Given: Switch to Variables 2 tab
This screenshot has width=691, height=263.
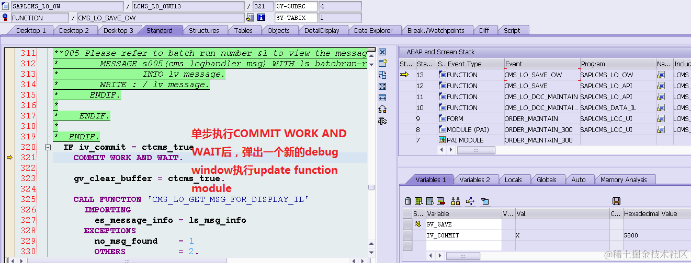Looking at the screenshot, I should pyautogui.click(x=475, y=180).
